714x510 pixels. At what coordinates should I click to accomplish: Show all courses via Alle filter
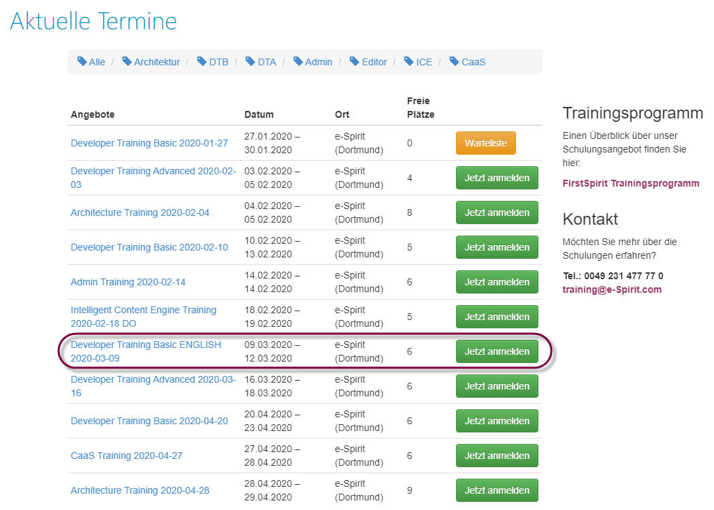tap(97, 62)
